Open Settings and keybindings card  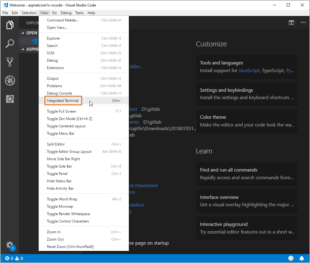[247, 94]
